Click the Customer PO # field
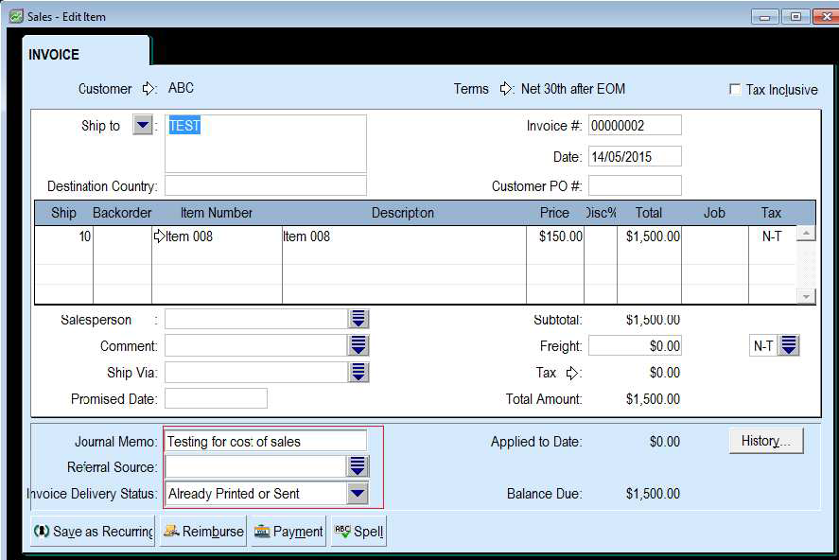Image resolution: width=839 pixels, height=560 pixels. pyautogui.click(x=634, y=185)
